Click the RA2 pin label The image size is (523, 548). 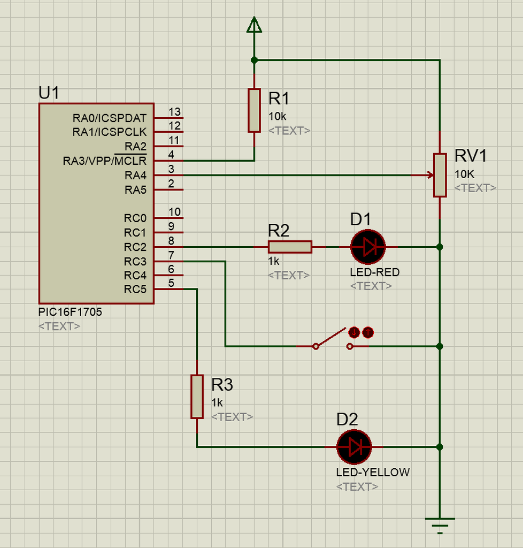(x=135, y=147)
